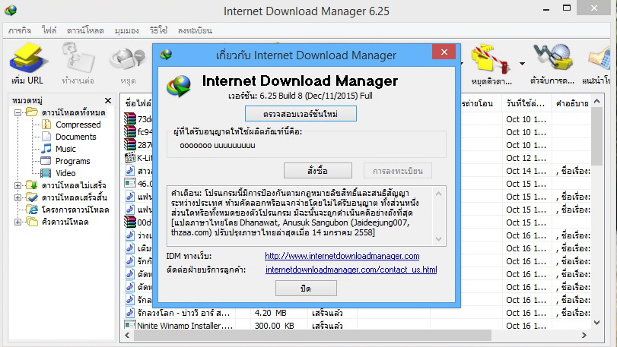Click the warning text scroll-up arrow
Viewport: 617px width, 347px height.
coord(439,194)
